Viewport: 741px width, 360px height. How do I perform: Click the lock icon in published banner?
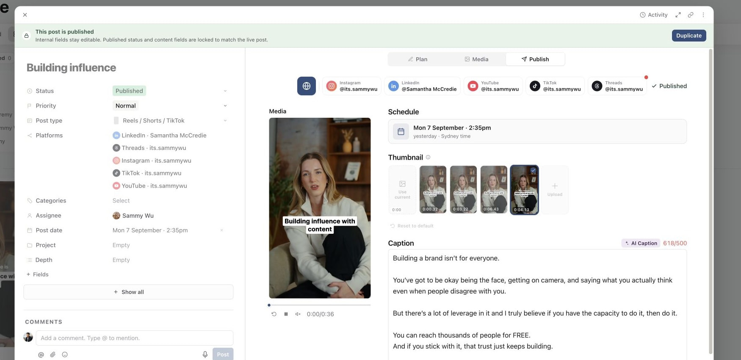pyautogui.click(x=26, y=36)
